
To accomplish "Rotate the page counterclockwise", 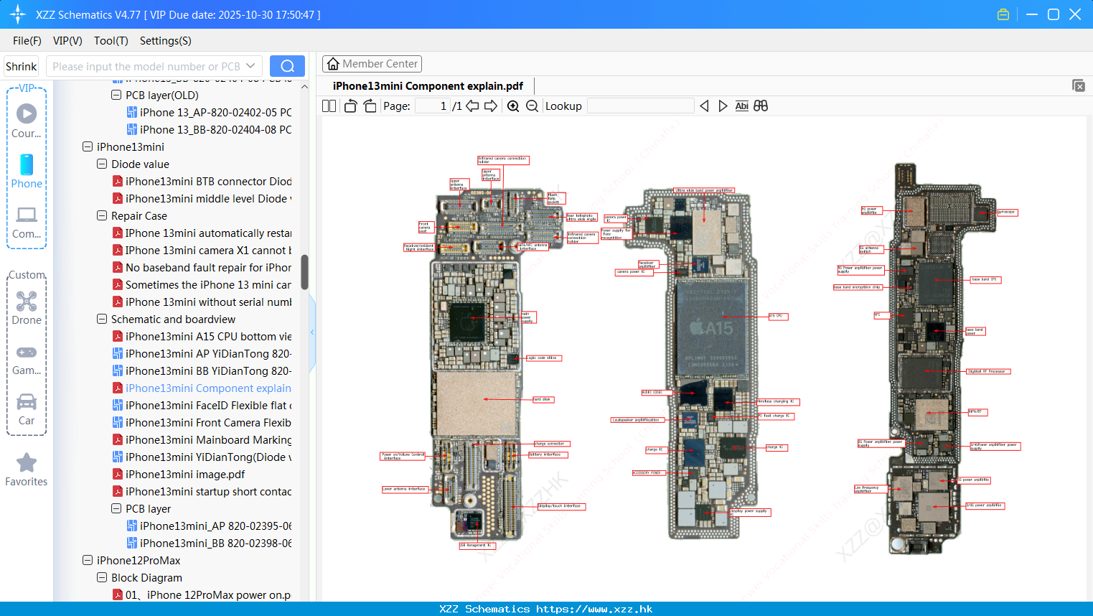I will [x=350, y=106].
